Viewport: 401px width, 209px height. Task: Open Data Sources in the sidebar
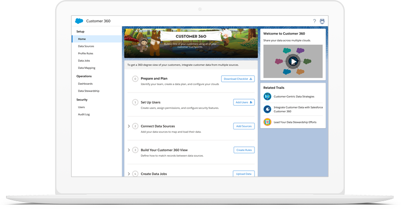(x=86, y=46)
